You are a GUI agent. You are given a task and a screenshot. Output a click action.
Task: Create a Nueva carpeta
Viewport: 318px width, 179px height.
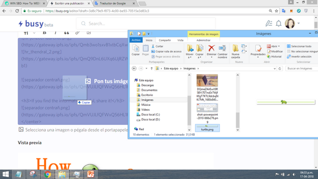[x=236, y=52]
